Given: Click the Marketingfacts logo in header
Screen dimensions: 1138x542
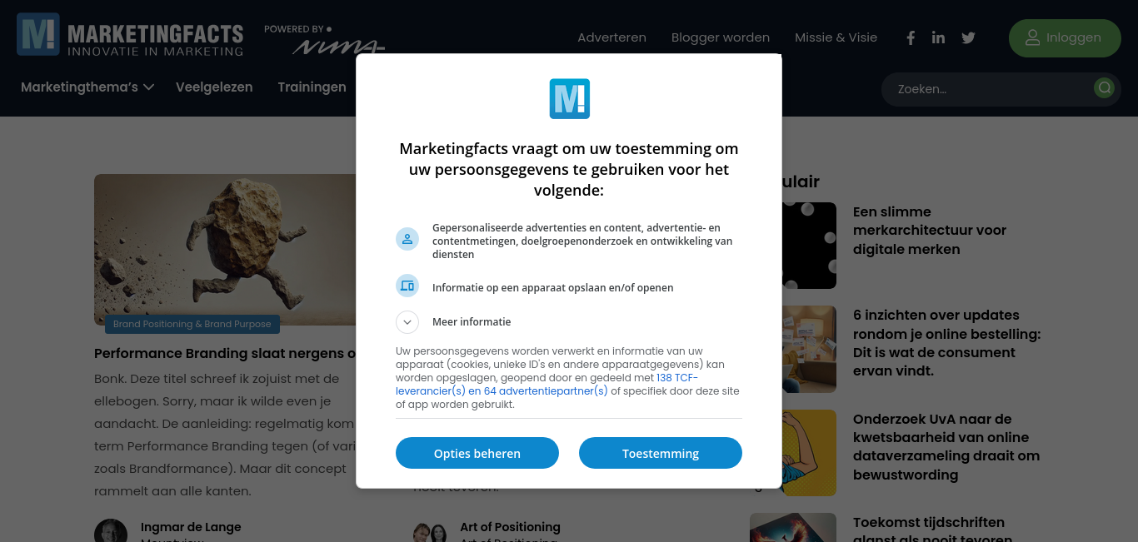Looking at the screenshot, I should (130, 35).
